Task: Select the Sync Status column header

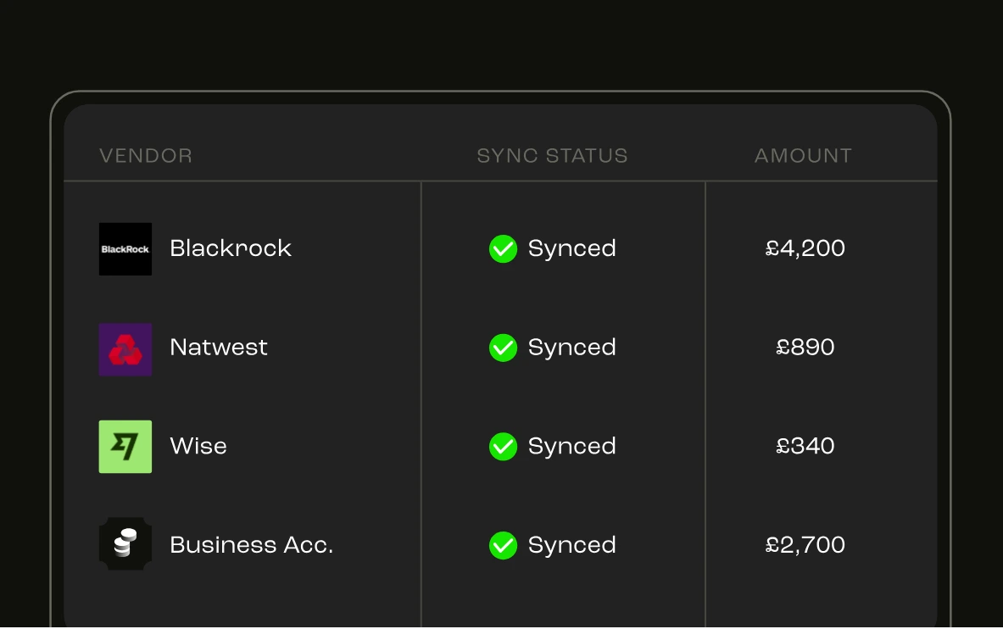Action: [x=553, y=155]
